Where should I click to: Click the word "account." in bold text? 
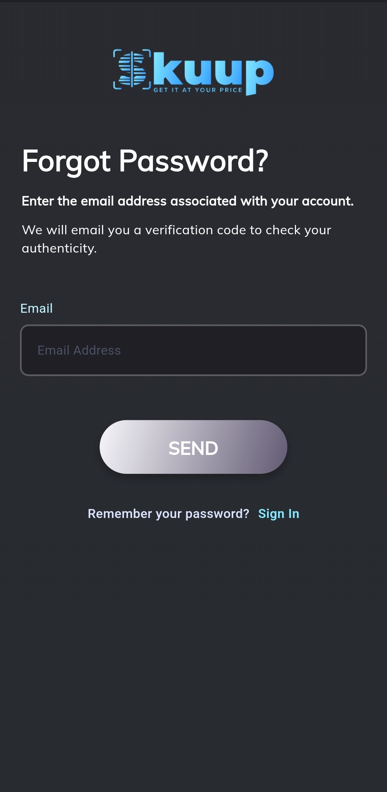[x=328, y=201]
